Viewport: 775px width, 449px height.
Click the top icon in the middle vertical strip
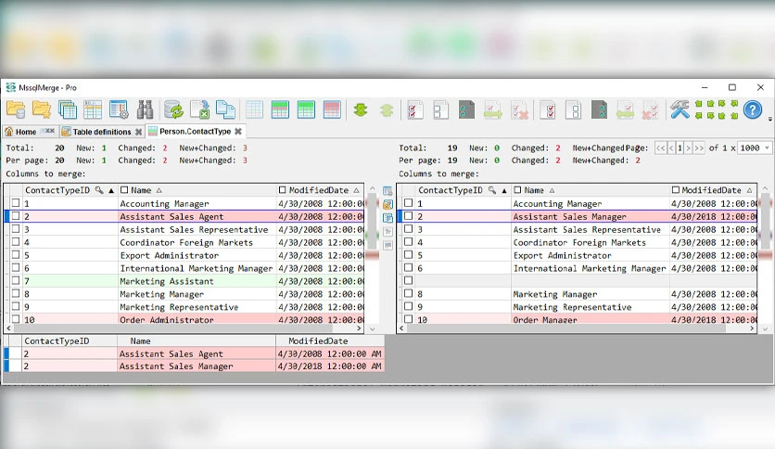coord(387,191)
